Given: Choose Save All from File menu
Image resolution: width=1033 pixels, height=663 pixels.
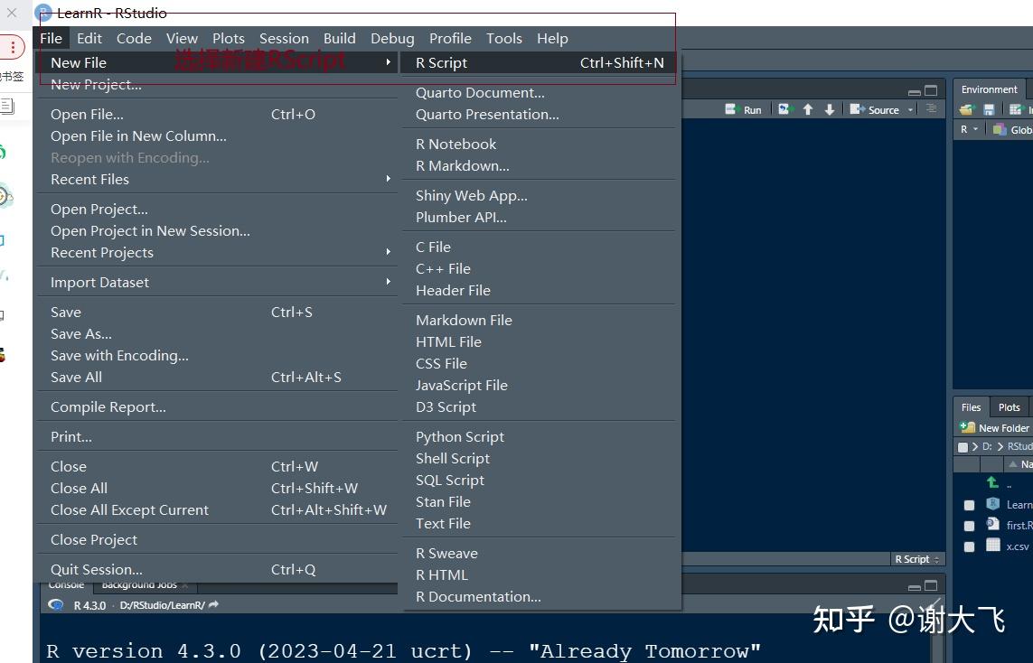Looking at the screenshot, I should click(218, 377).
